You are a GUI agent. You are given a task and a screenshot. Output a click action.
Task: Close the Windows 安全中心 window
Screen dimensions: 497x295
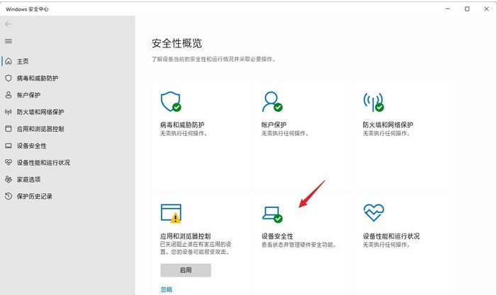(486, 9)
